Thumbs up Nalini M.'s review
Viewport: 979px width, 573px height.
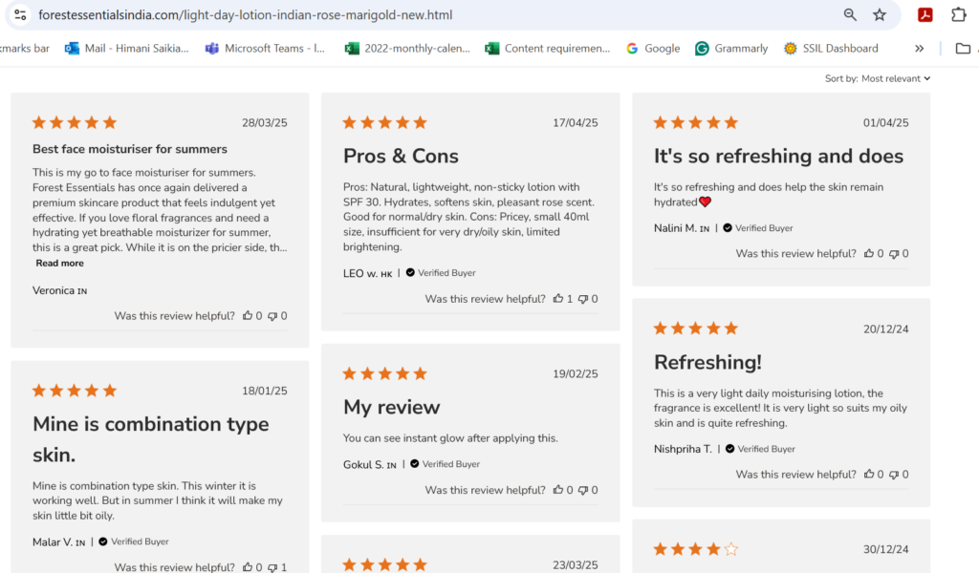pyautogui.click(x=869, y=254)
